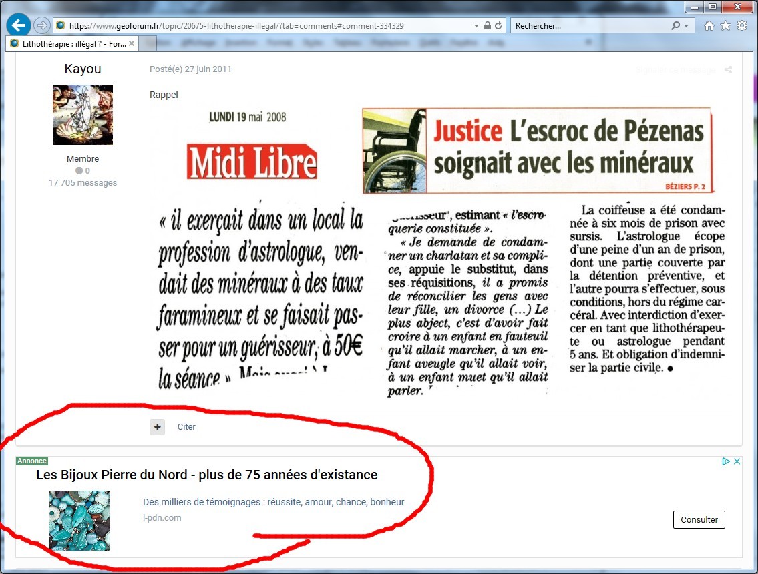Image resolution: width=758 pixels, height=574 pixels.
Task: Click the AdChoices triangle icon on ad
Action: point(726,461)
